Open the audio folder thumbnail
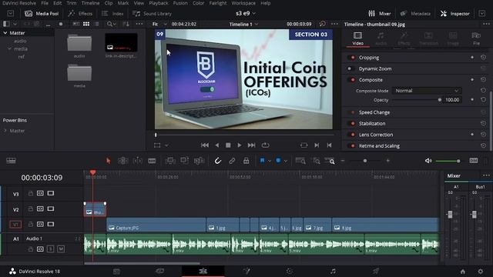The width and height of the screenshot is (493, 277). pyautogui.click(x=79, y=43)
